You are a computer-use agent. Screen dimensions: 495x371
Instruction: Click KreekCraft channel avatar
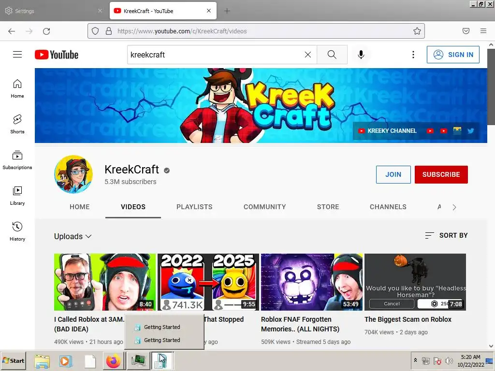pos(73,174)
